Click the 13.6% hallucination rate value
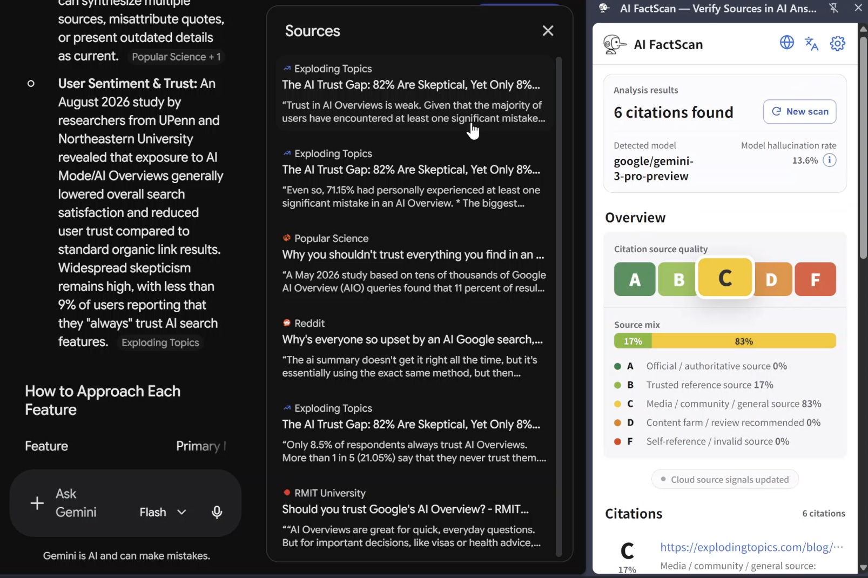The width and height of the screenshot is (868, 578). pyautogui.click(x=805, y=160)
